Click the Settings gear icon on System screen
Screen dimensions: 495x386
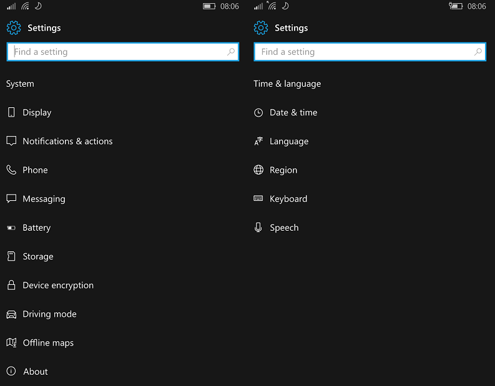pyautogui.click(x=14, y=28)
